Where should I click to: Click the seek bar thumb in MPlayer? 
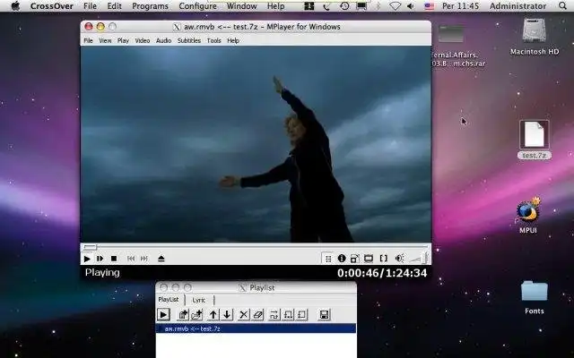[x=90, y=247]
